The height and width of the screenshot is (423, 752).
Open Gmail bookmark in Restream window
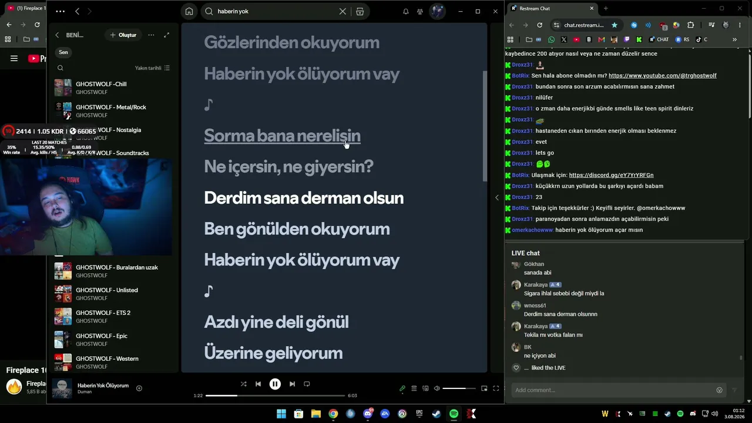601,39
